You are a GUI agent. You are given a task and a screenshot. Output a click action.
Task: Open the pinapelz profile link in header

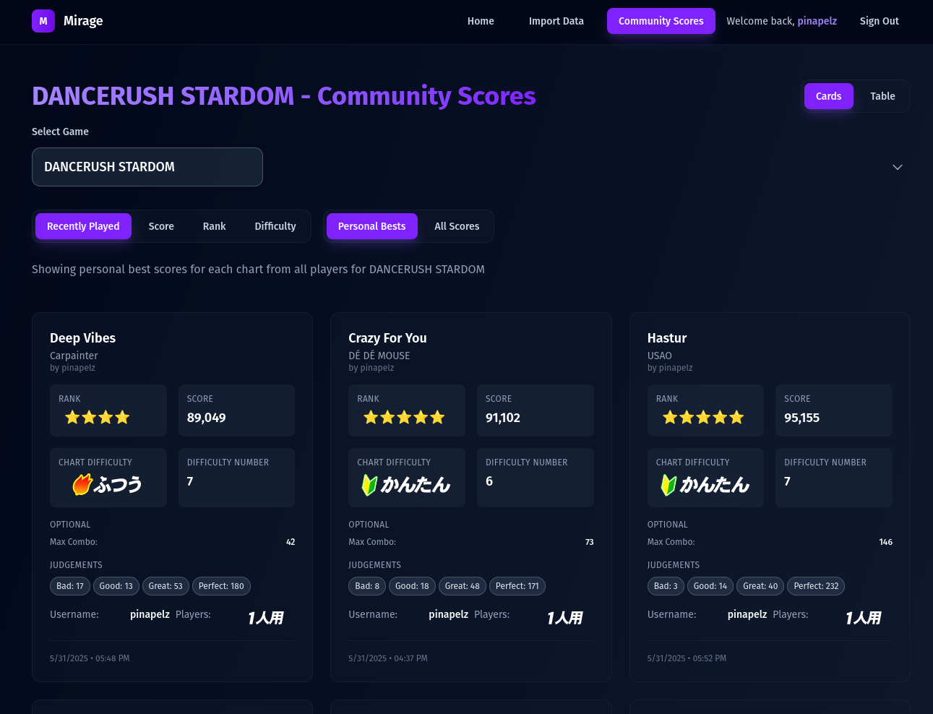817,21
